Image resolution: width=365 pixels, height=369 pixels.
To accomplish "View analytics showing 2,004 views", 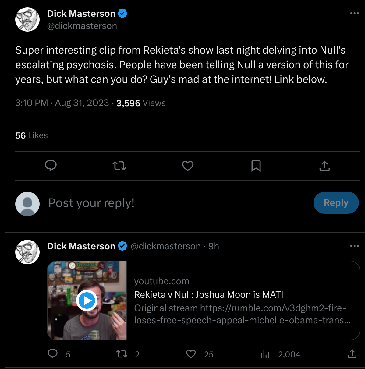I will pos(265,354).
